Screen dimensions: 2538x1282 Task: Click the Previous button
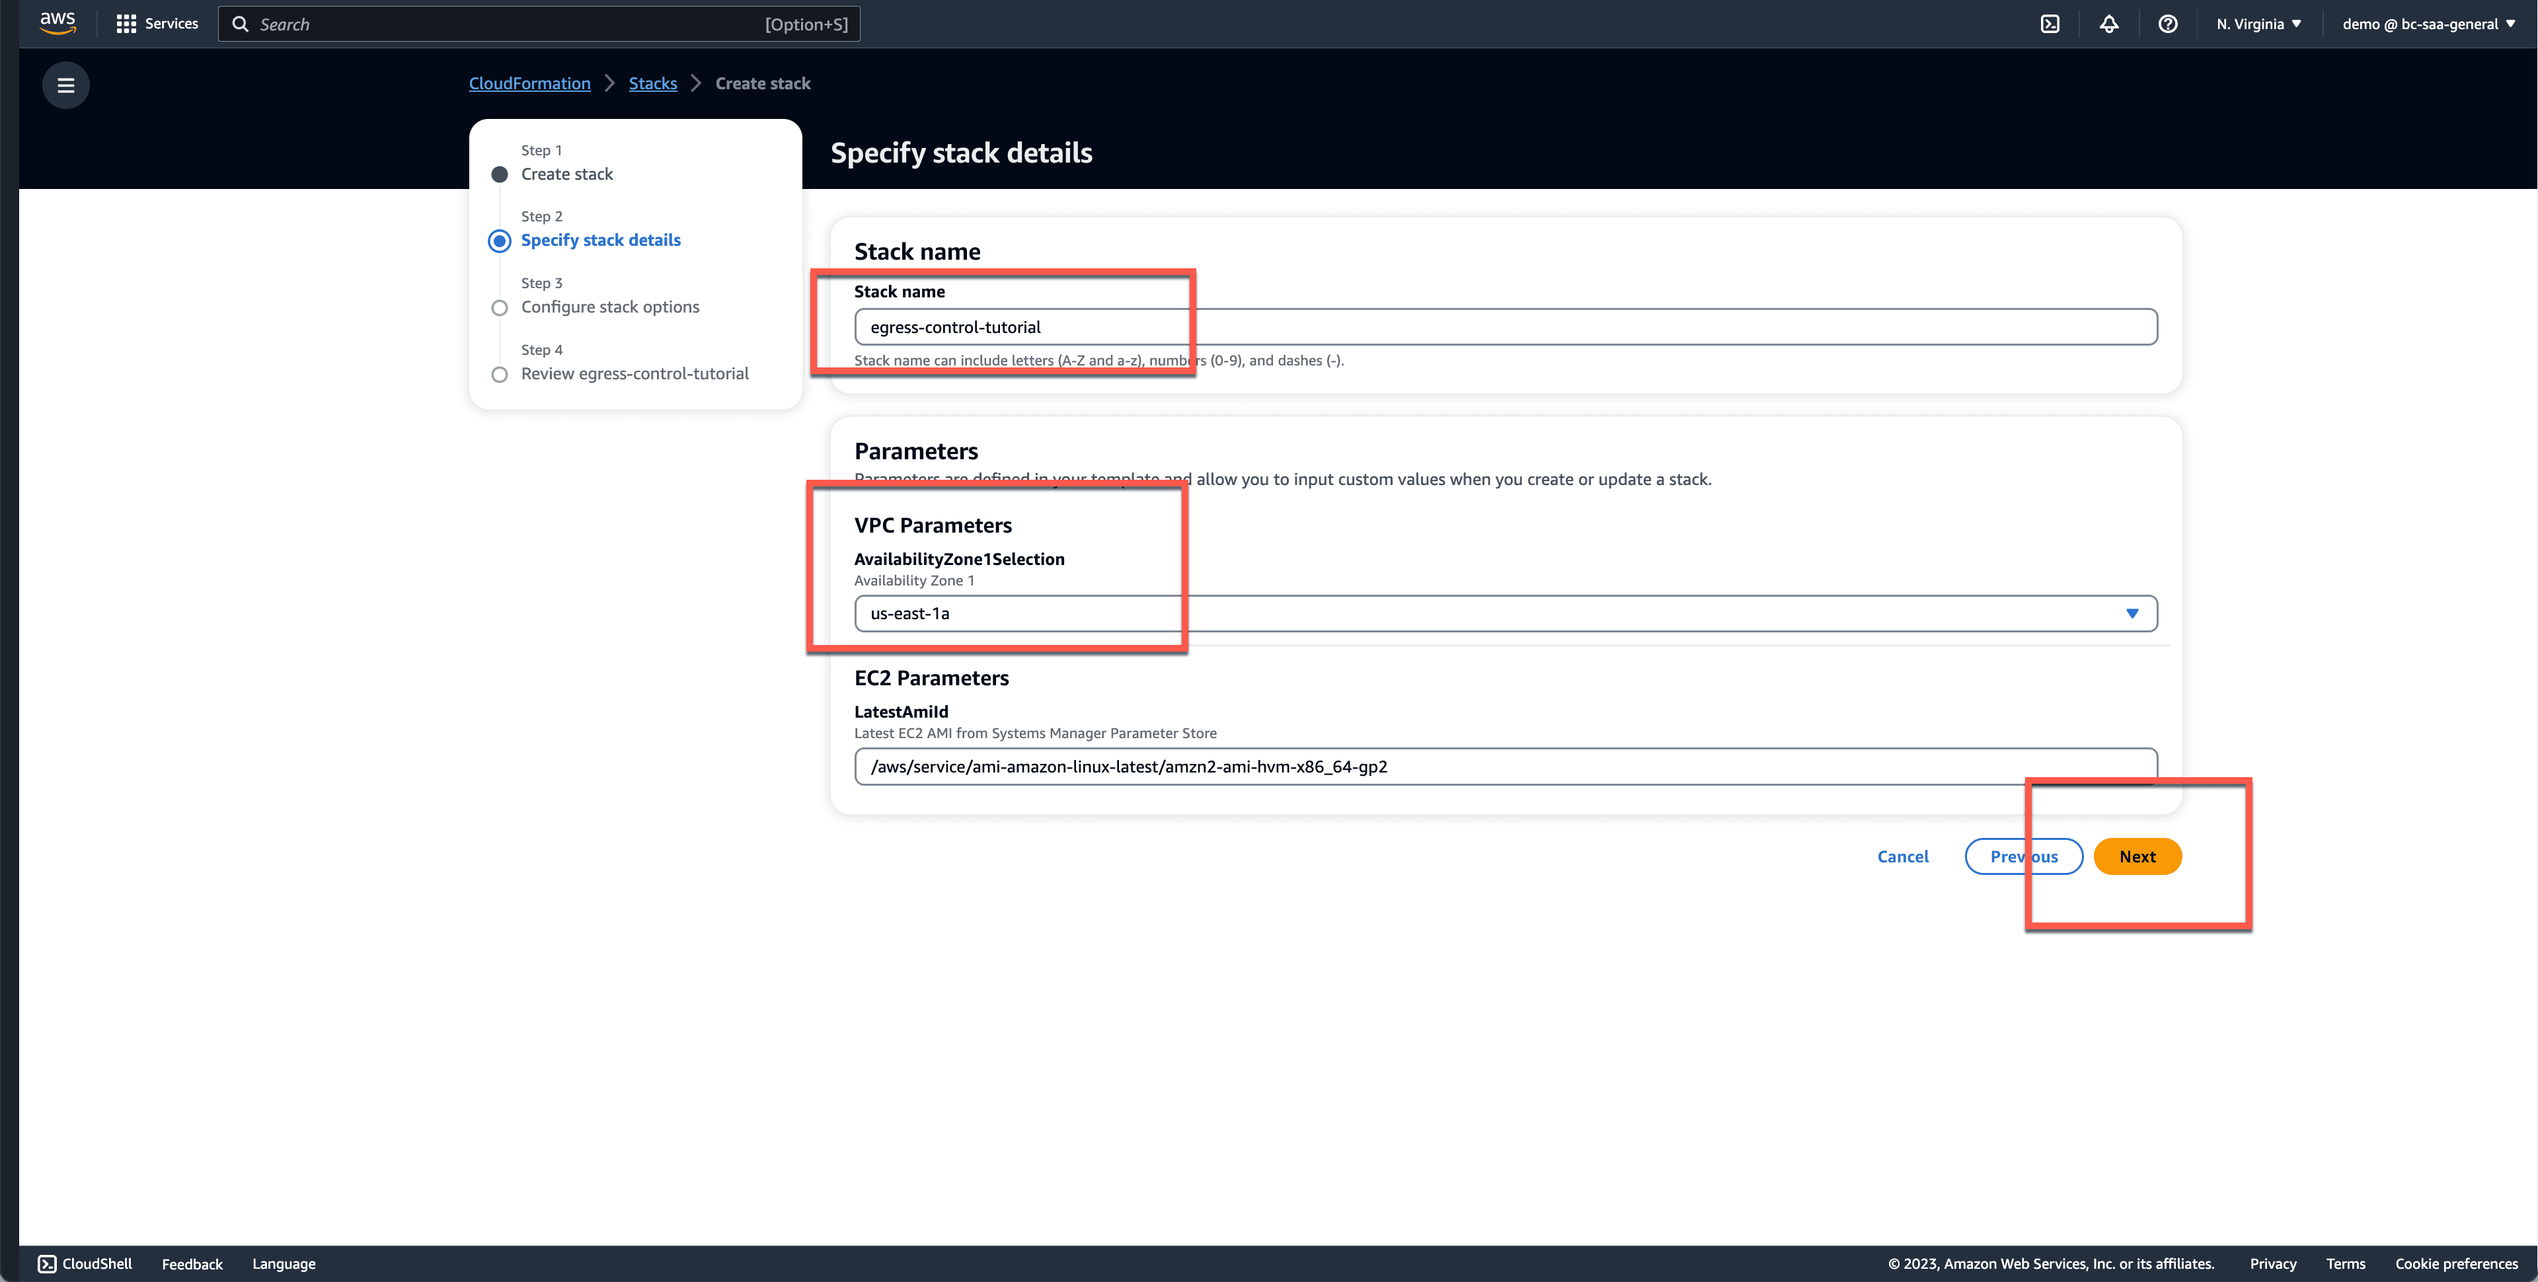pos(2023,855)
